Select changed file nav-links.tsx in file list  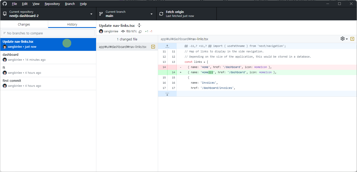tap(127, 47)
